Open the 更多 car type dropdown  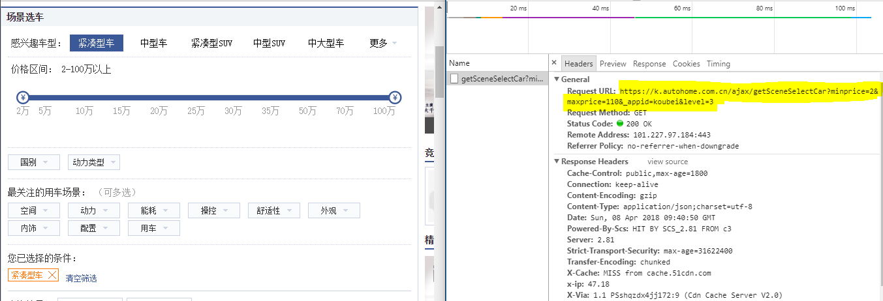[383, 44]
